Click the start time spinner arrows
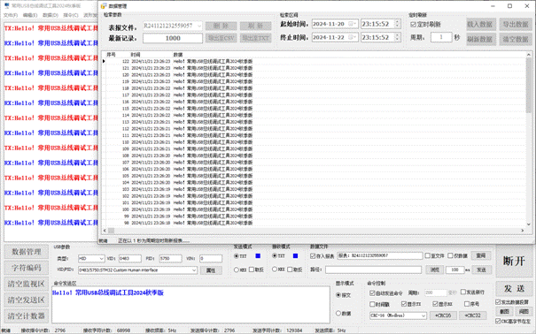Viewport: 536px width, 334px height. [397, 24]
